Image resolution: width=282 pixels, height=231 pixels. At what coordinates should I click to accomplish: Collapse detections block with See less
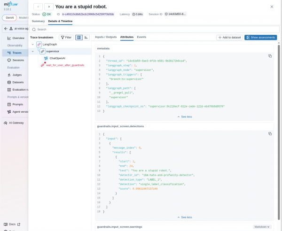(185, 217)
